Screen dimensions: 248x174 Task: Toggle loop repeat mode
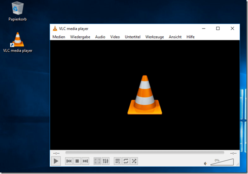126,161
